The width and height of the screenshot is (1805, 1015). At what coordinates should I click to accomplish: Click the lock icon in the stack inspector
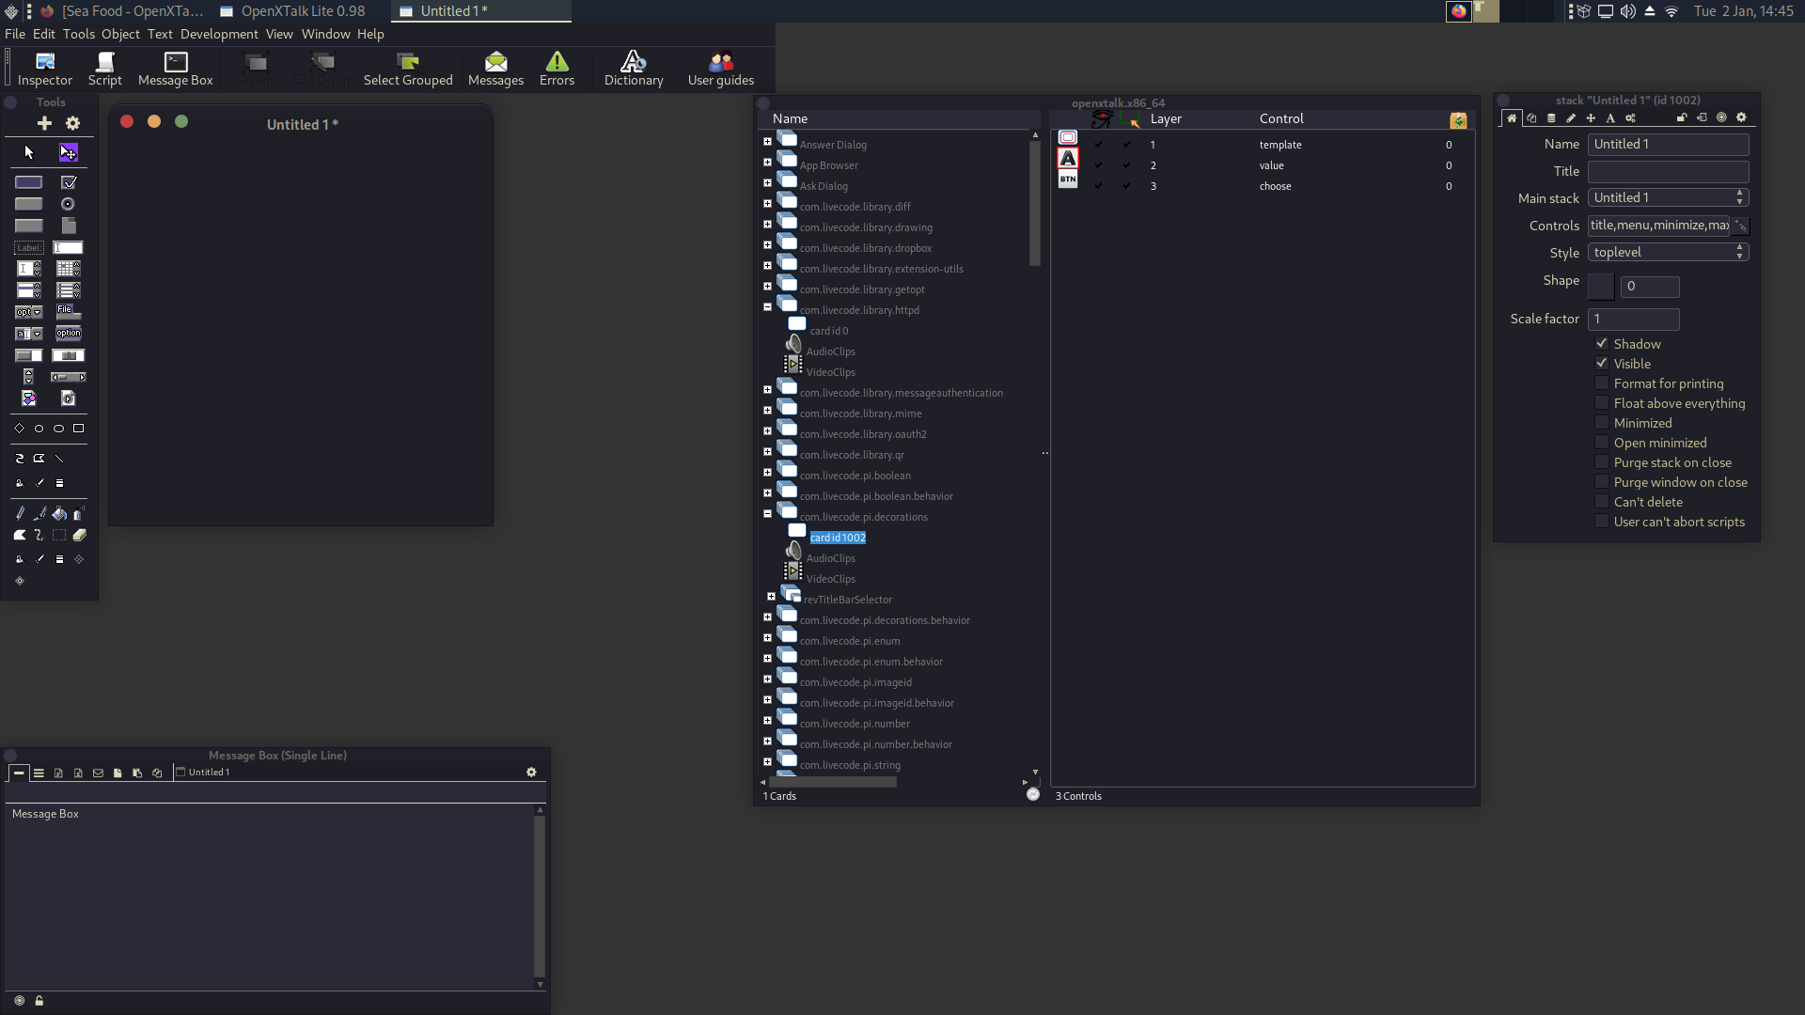(1681, 118)
